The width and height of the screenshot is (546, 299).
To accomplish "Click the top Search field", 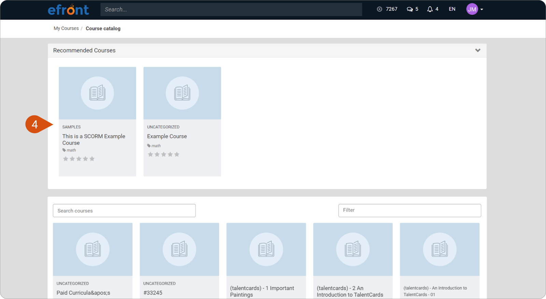I will coord(231,10).
